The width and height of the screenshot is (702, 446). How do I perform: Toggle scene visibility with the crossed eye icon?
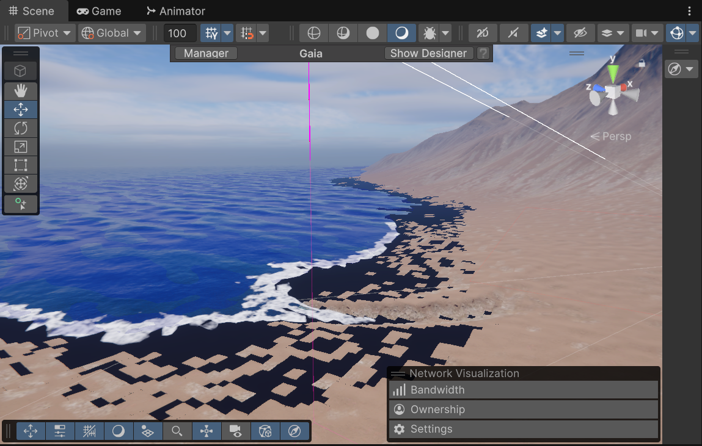580,33
